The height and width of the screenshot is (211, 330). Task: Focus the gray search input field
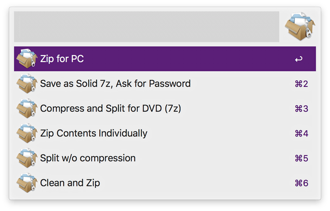[146, 26]
